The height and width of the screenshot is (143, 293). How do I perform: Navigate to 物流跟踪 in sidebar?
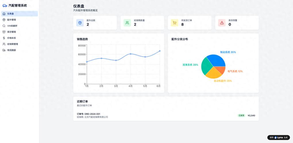[20, 50]
